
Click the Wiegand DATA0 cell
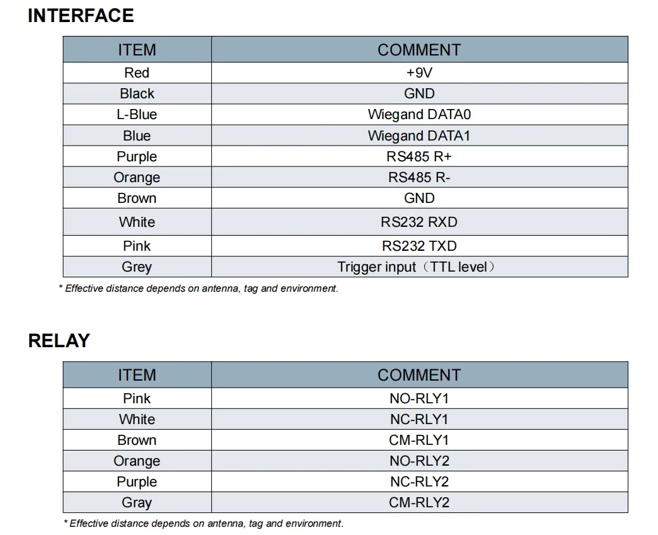[x=419, y=115]
